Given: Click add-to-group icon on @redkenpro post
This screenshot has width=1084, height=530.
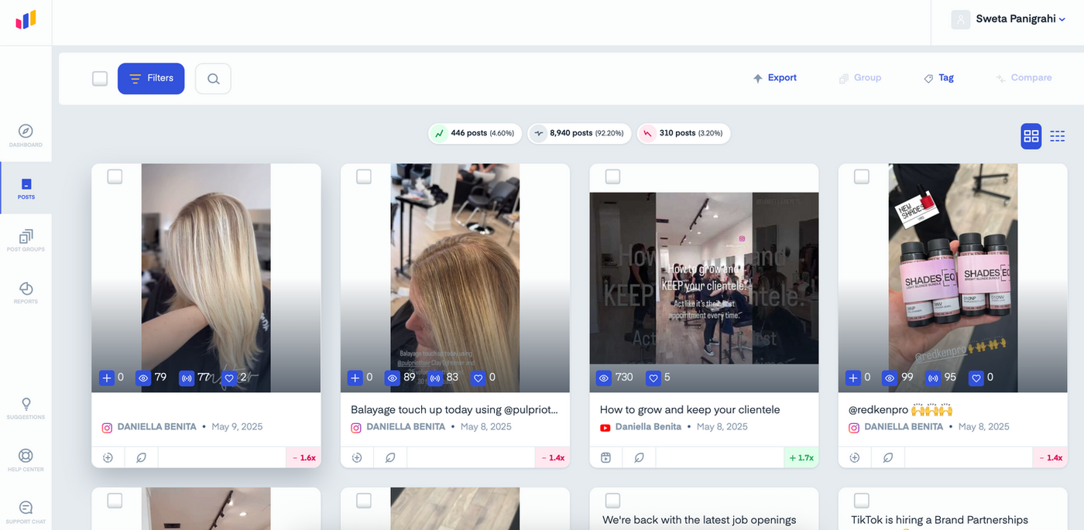Looking at the screenshot, I should (x=855, y=457).
